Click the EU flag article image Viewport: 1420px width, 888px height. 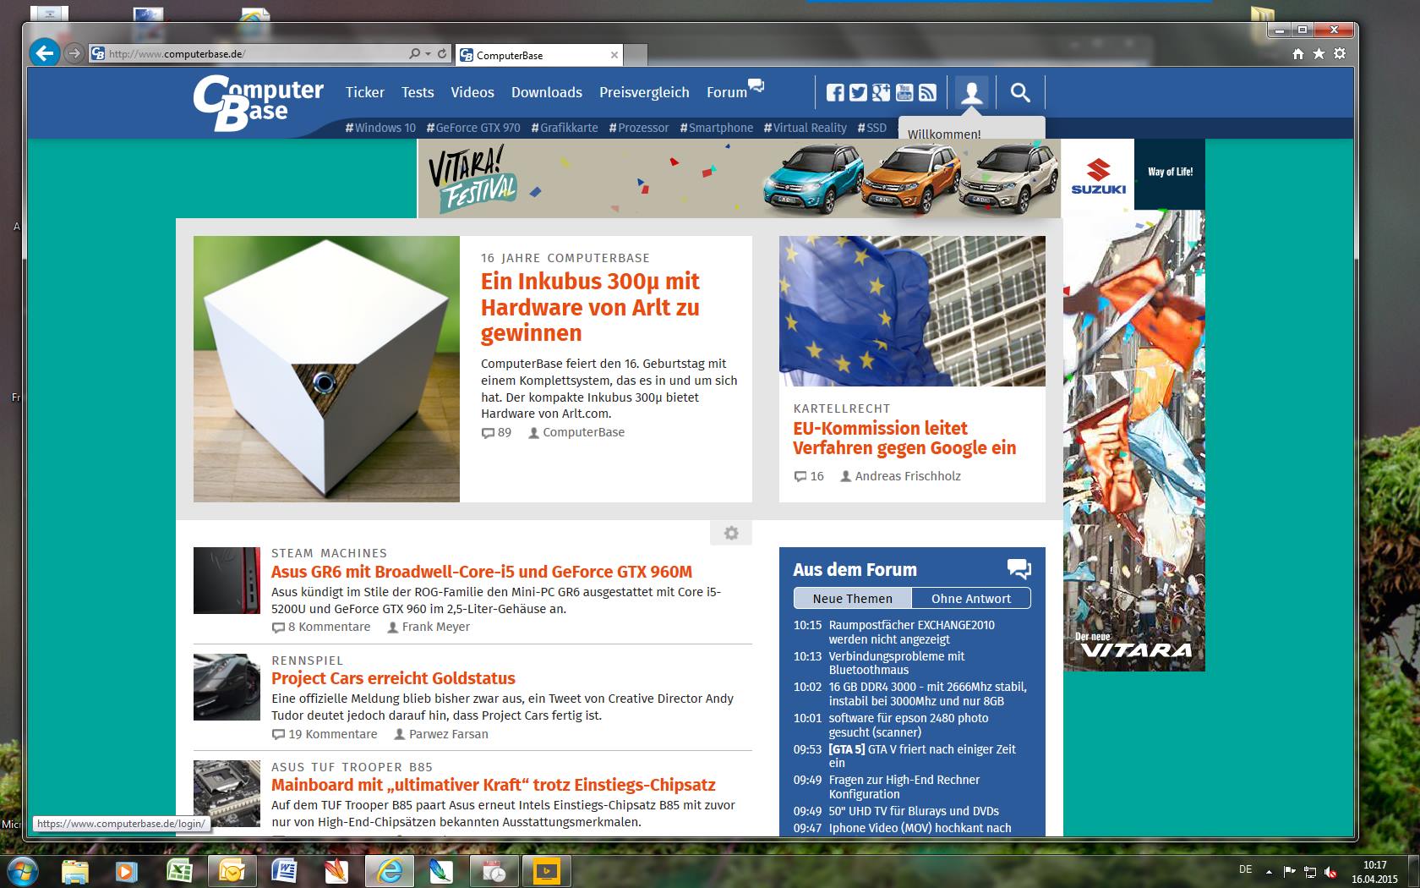pyautogui.click(x=912, y=311)
